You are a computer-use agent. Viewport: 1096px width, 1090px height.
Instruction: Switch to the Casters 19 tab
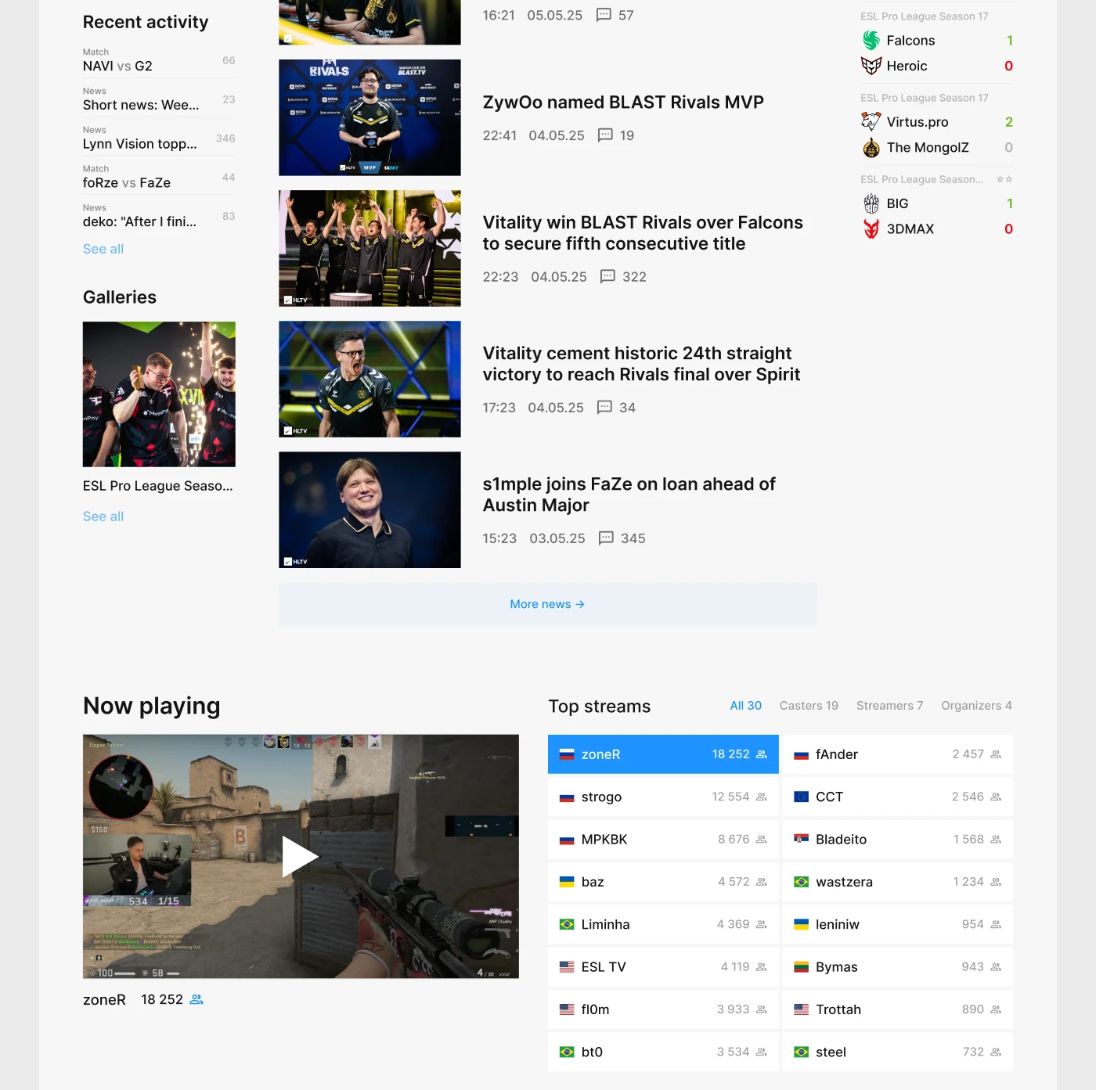coord(809,706)
